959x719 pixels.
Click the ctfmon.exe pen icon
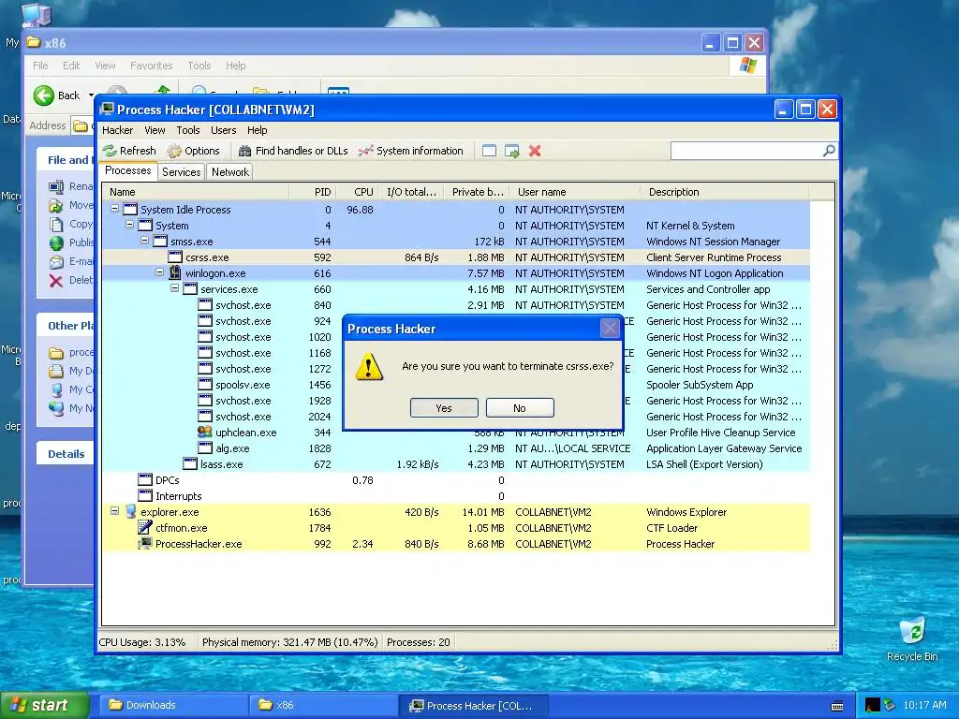click(x=145, y=527)
